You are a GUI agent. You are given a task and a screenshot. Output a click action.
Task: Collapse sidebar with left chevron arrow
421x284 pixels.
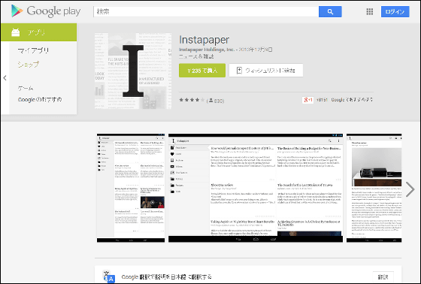click(5, 78)
